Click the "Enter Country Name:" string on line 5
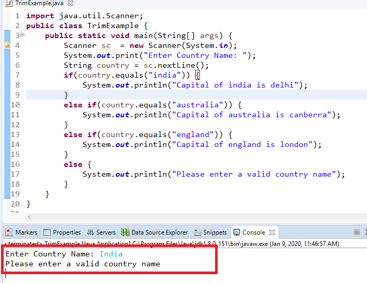 [195, 56]
